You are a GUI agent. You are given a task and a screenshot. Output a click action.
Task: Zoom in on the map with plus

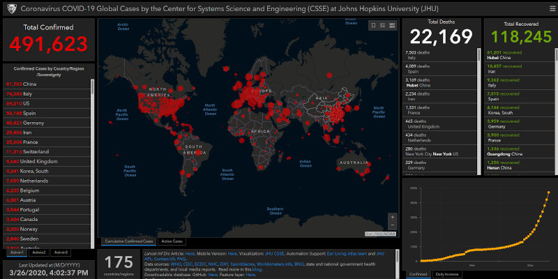[393, 217]
